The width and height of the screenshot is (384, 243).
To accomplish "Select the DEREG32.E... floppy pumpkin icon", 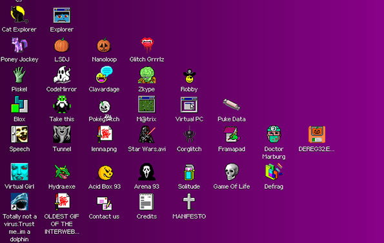I will click(317, 135).
